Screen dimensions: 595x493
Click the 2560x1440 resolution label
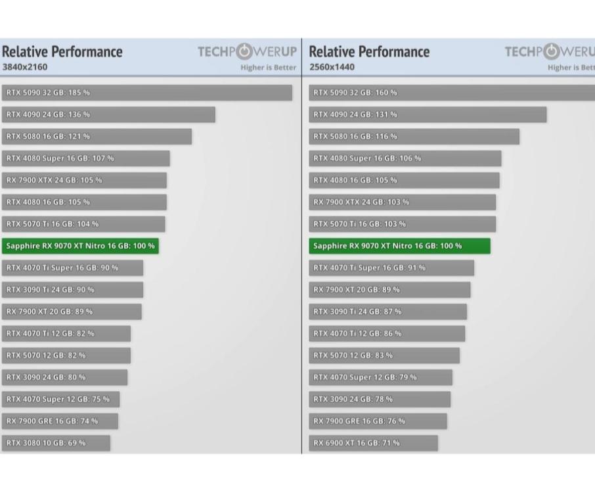(332, 67)
